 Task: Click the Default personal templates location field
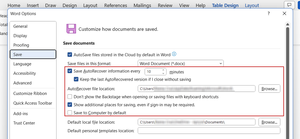[x=209, y=131]
